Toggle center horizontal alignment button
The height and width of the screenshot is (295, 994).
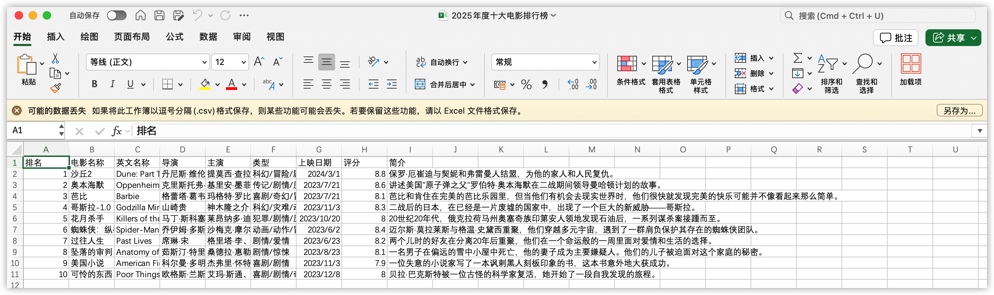coord(326,84)
